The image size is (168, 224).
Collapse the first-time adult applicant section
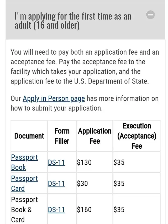pyautogui.click(x=73, y=21)
